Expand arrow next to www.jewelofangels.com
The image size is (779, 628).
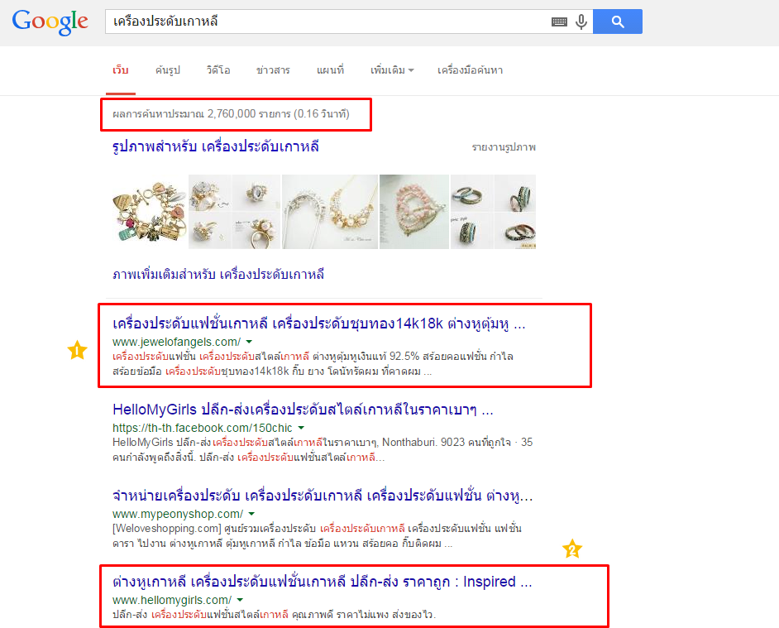coord(250,342)
